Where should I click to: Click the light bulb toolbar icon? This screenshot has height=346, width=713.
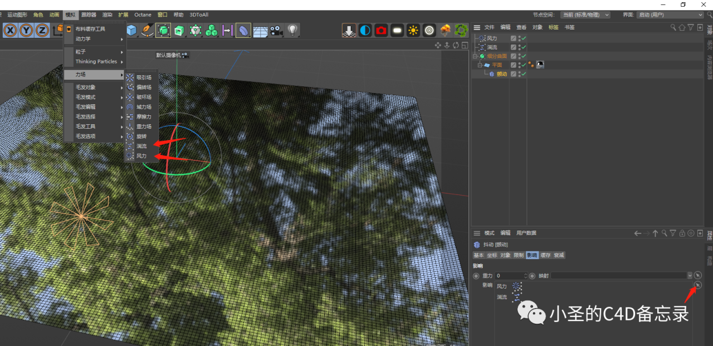(x=292, y=30)
